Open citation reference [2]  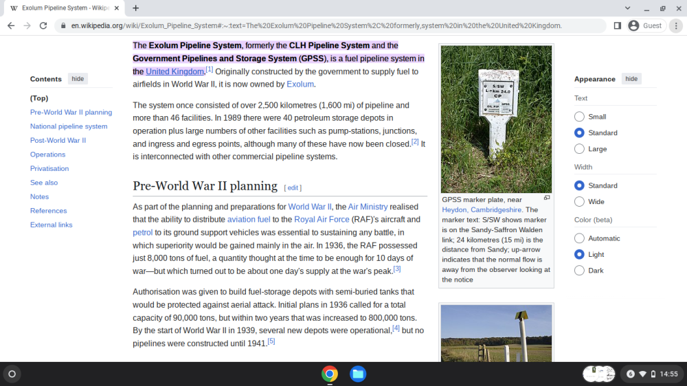(x=415, y=141)
